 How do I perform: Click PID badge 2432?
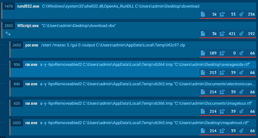click(x=17, y=123)
